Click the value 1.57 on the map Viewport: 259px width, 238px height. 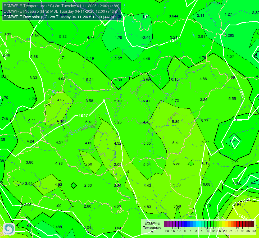(x=230, y=57)
